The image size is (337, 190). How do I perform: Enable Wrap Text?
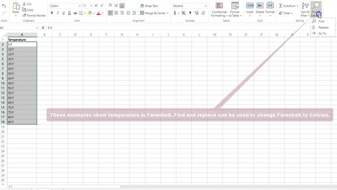tap(149, 6)
